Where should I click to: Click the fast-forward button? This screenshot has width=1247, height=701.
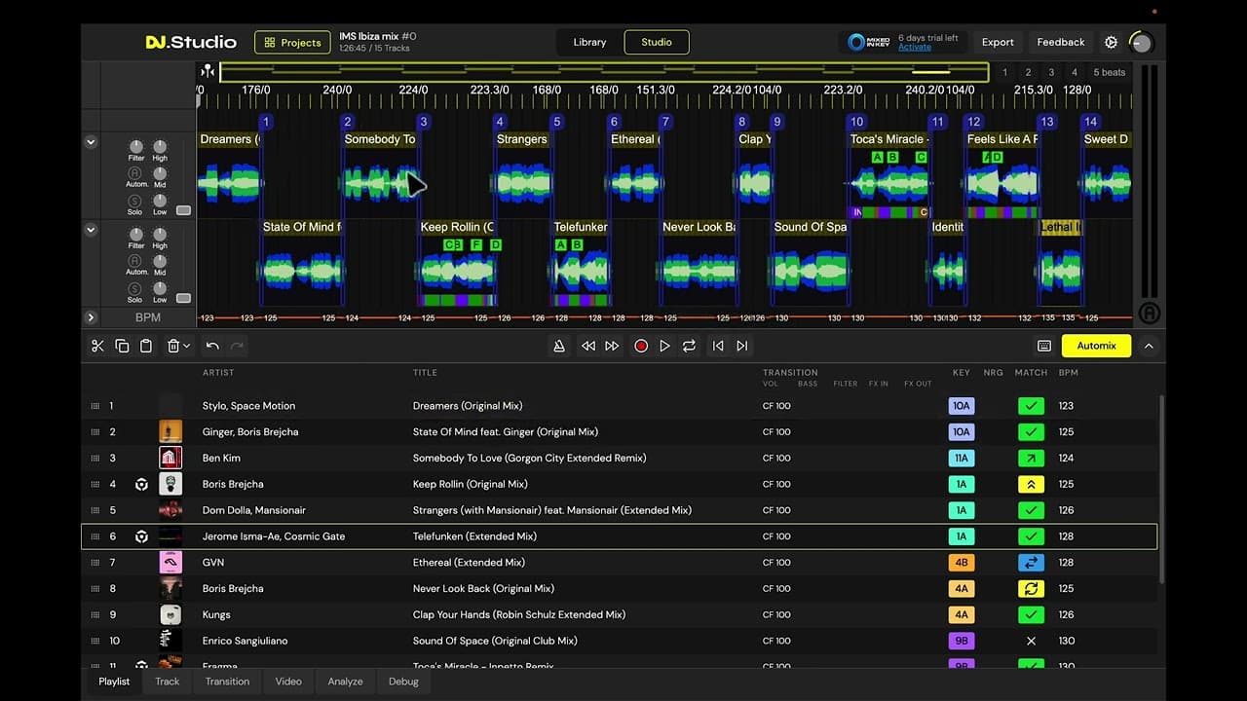point(612,346)
